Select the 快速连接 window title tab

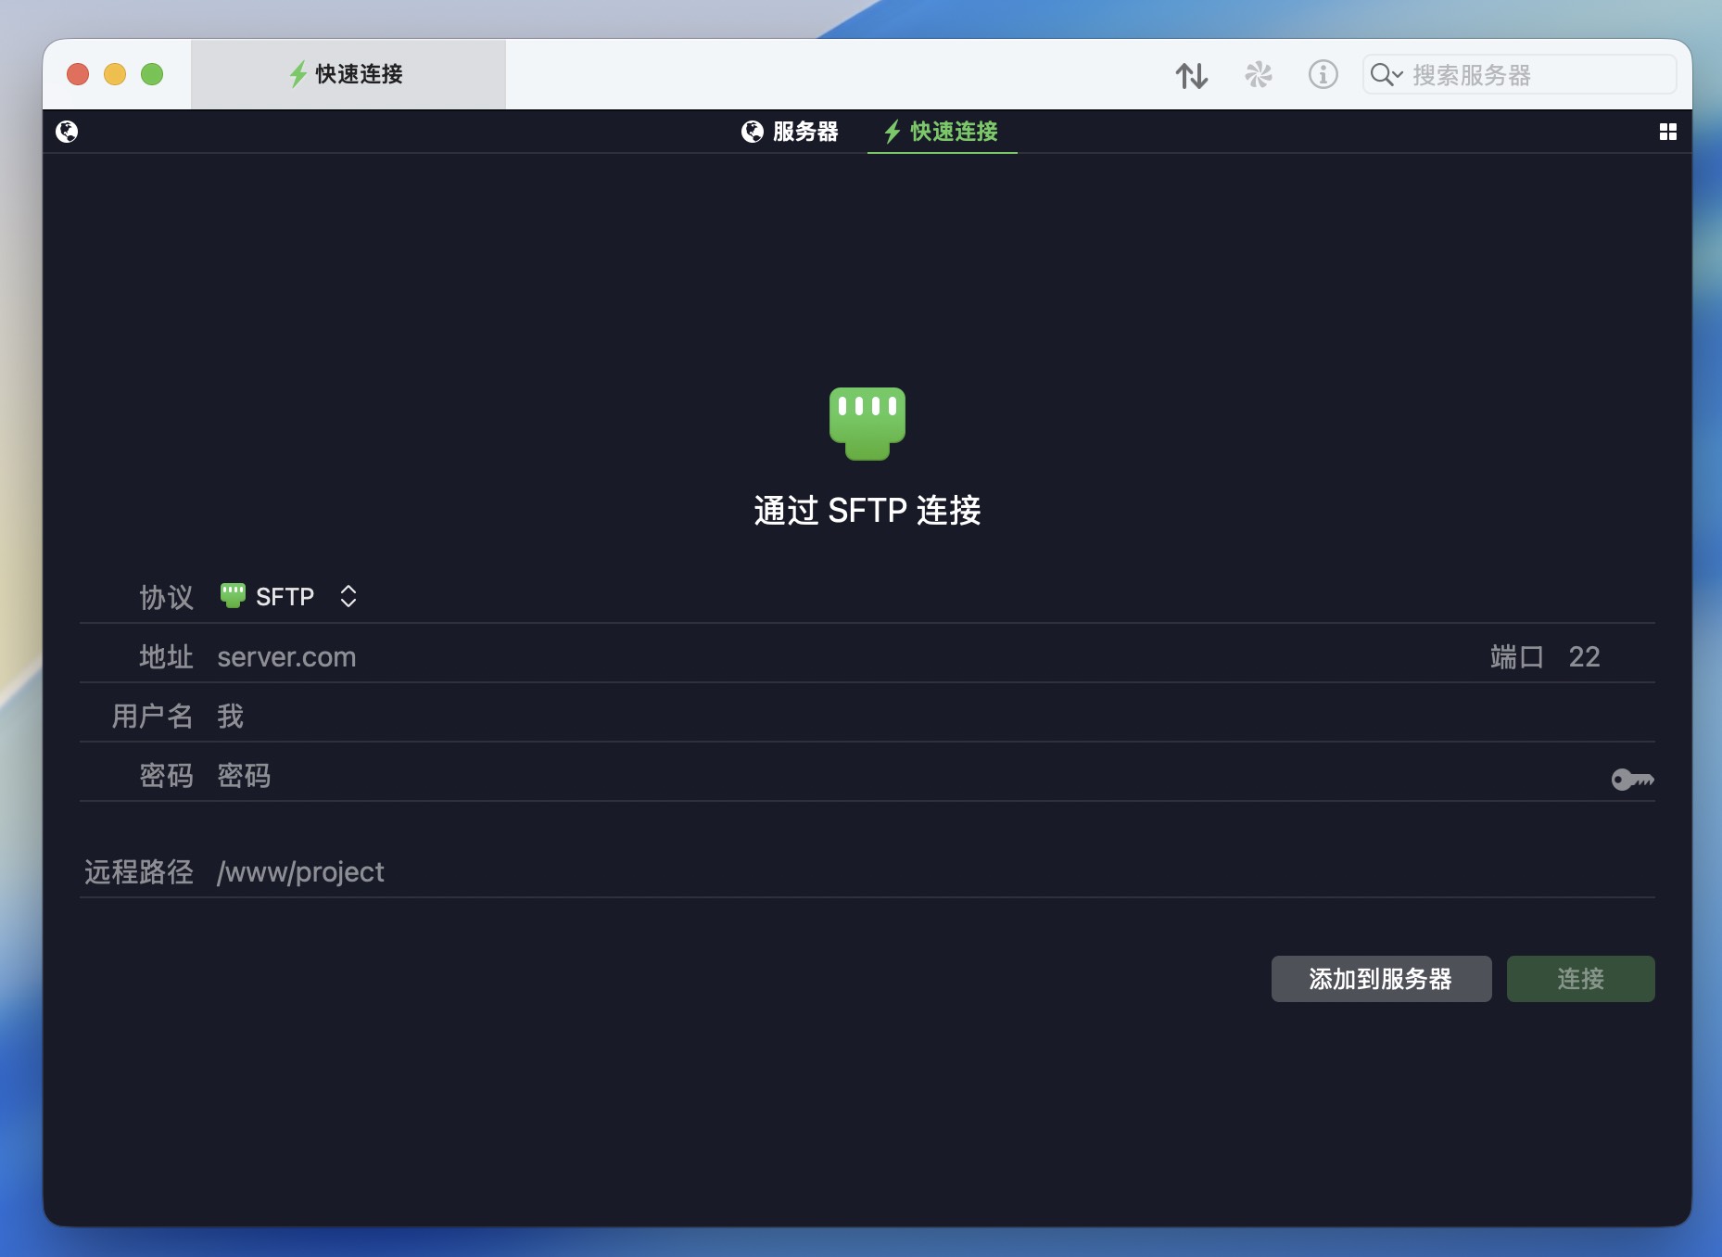(348, 74)
